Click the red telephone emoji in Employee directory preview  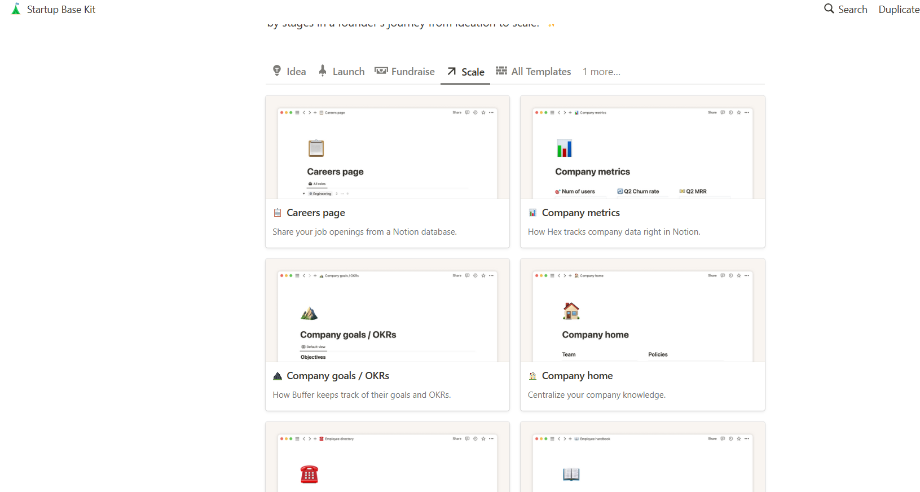pyautogui.click(x=309, y=474)
